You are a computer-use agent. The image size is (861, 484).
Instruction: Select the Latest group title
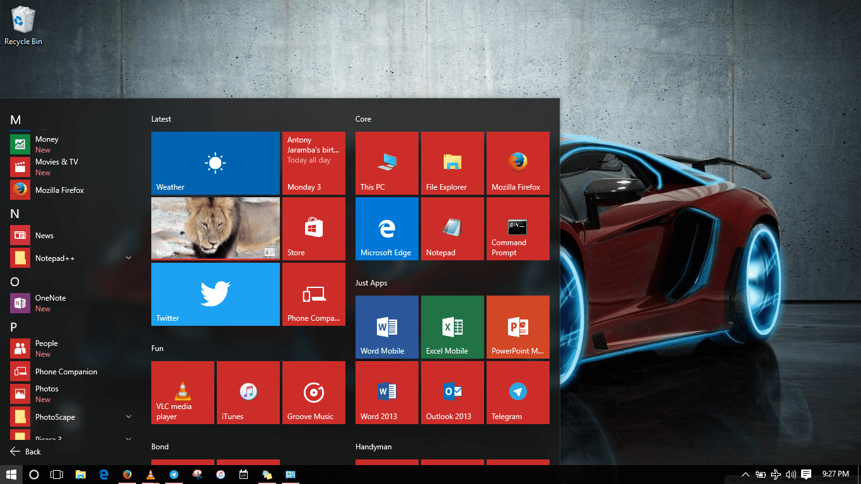pos(161,119)
